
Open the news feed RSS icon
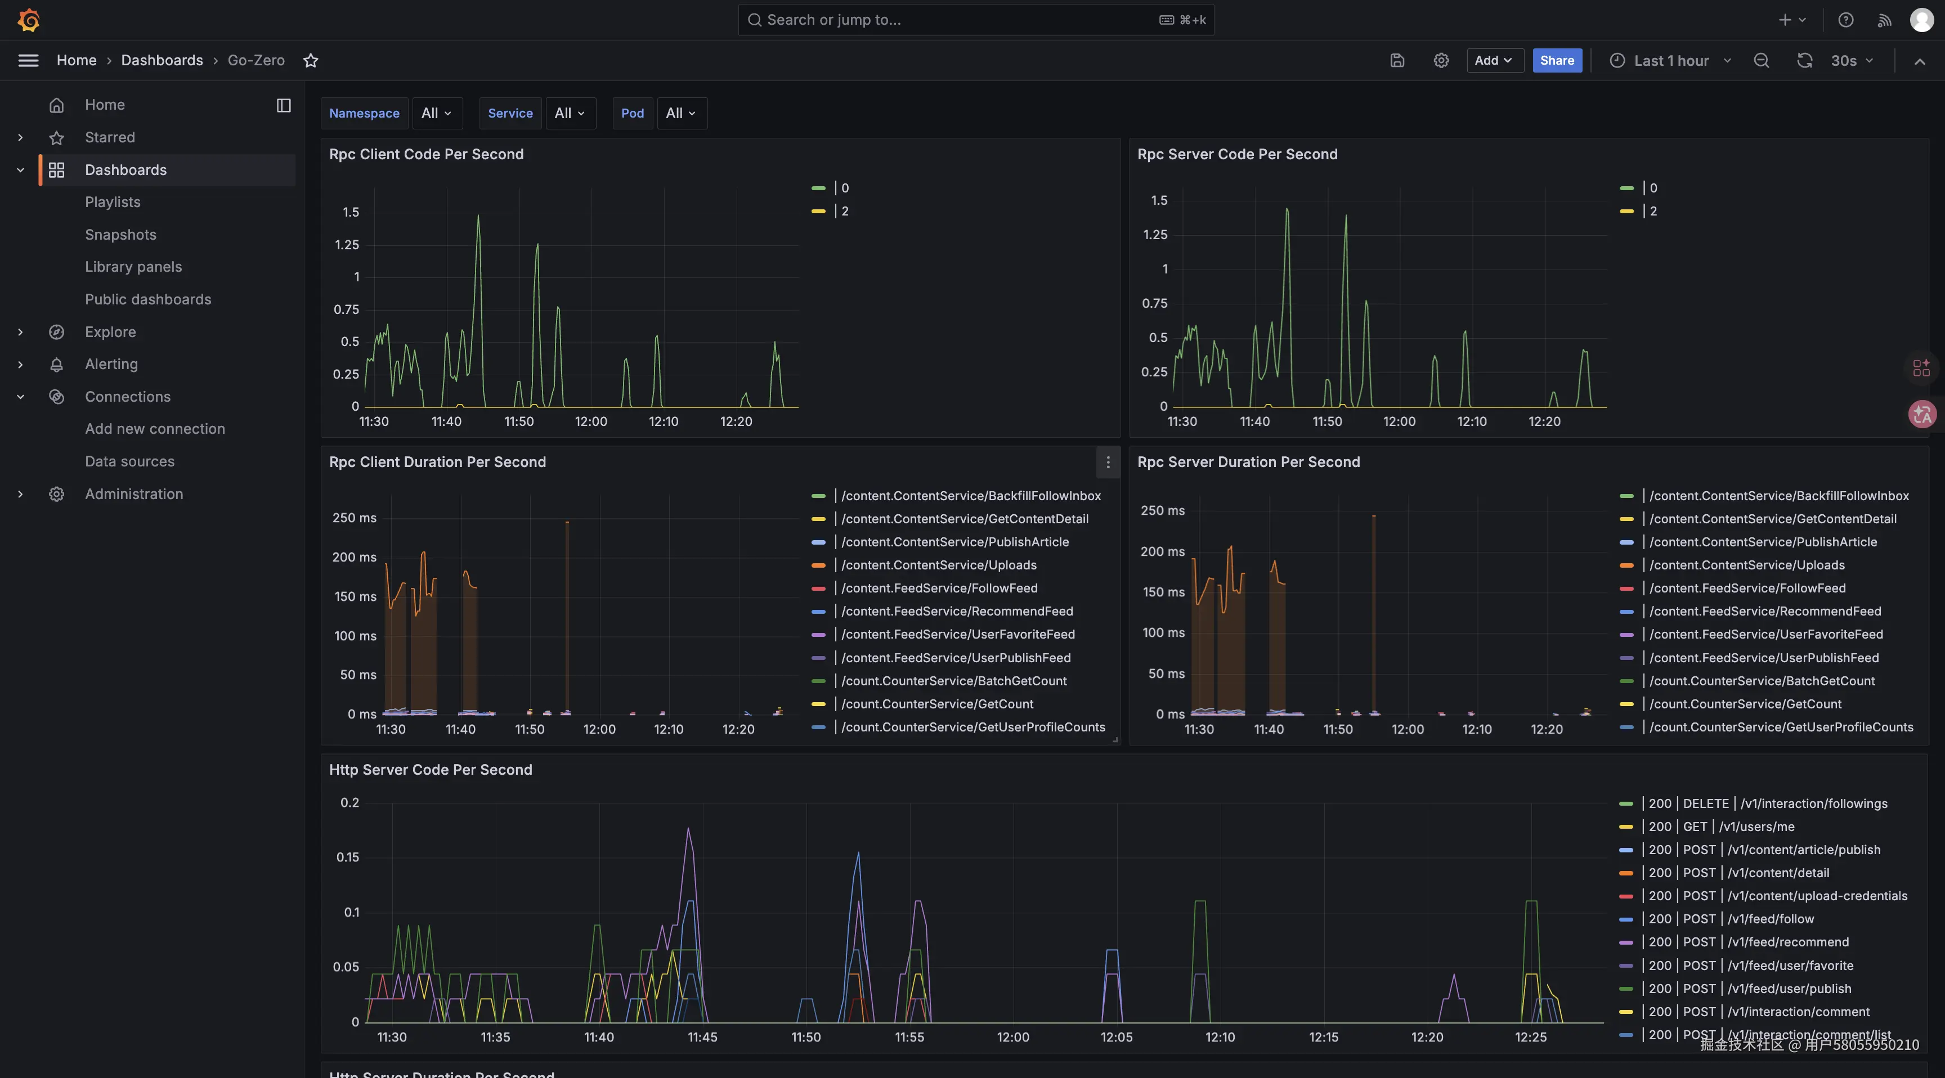[x=1885, y=20]
